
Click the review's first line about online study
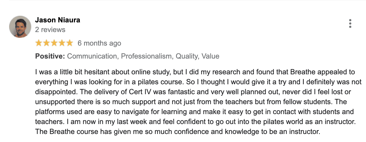[x=195, y=72]
